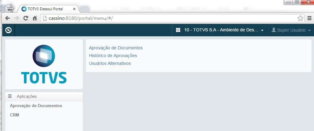Click the incognito spy icon

point(9,8)
